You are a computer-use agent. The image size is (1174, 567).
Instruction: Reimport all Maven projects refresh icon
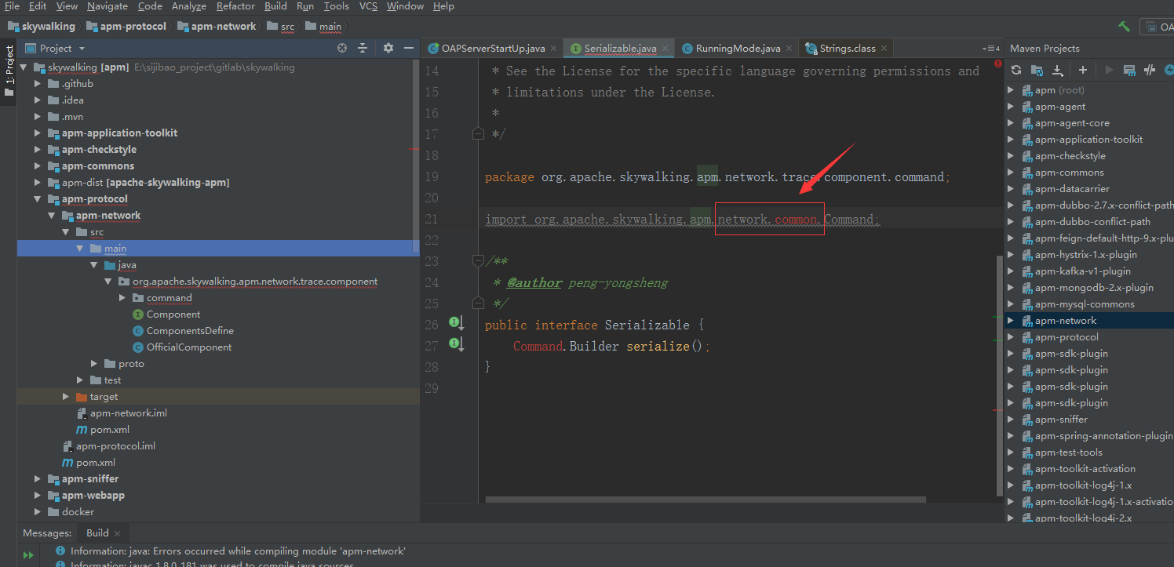(1016, 70)
